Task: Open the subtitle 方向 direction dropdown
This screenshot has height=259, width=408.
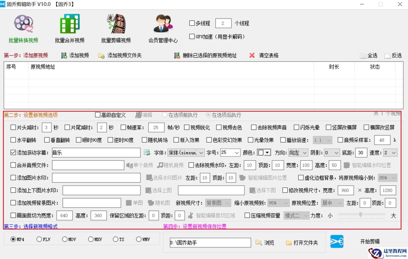Action: [x=297, y=152]
